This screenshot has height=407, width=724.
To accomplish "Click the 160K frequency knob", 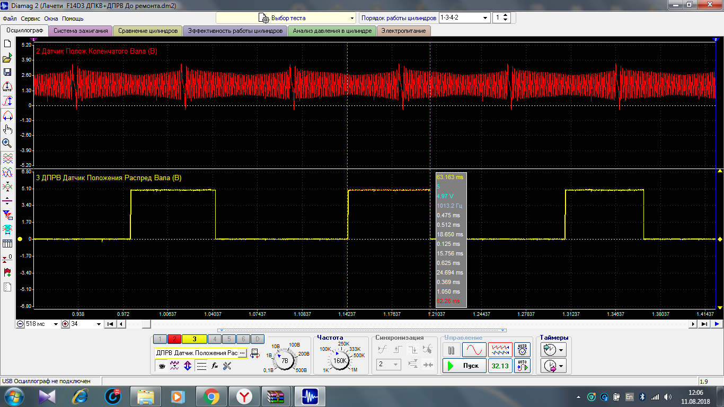I will tap(340, 360).
